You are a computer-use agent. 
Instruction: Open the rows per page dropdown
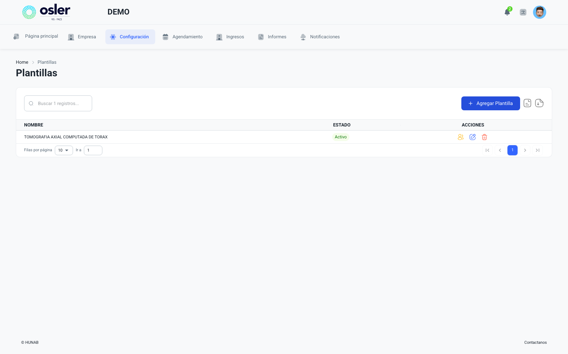tap(64, 150)
